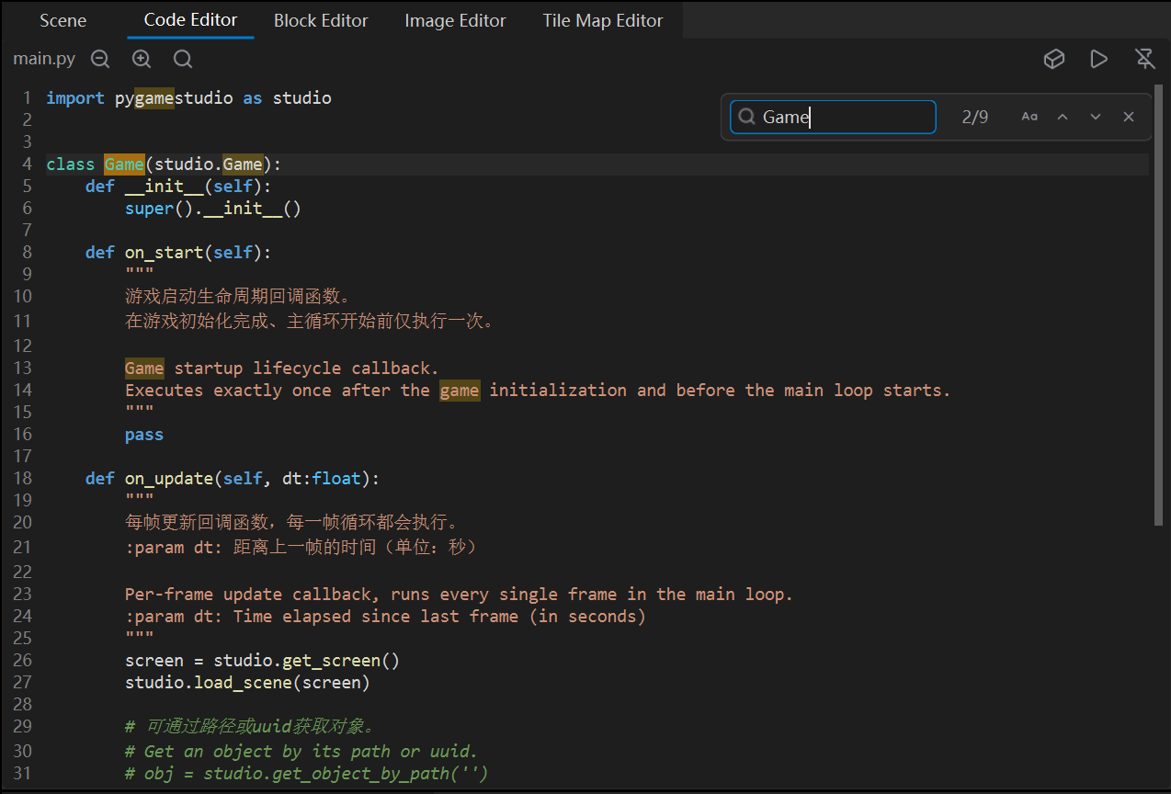The width and height of the screenshot is (1171, 794).
Task: Click the crossed-out pin icon
Action: (x=1145, y=59)
